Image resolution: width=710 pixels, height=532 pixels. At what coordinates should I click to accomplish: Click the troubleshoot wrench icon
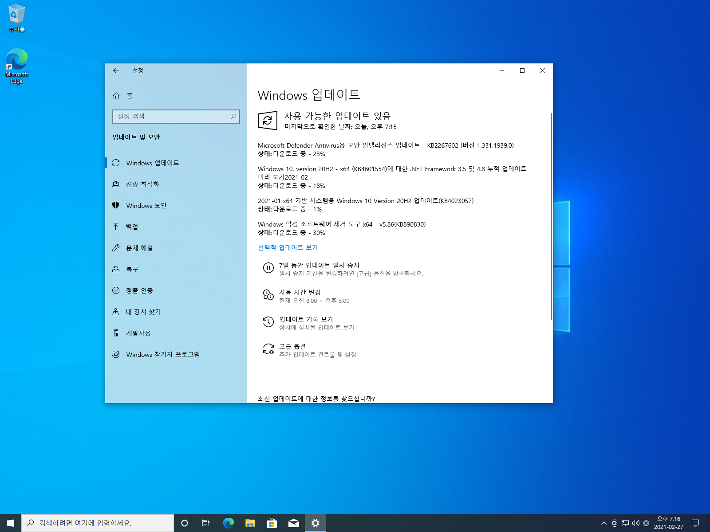click(116, 248)
